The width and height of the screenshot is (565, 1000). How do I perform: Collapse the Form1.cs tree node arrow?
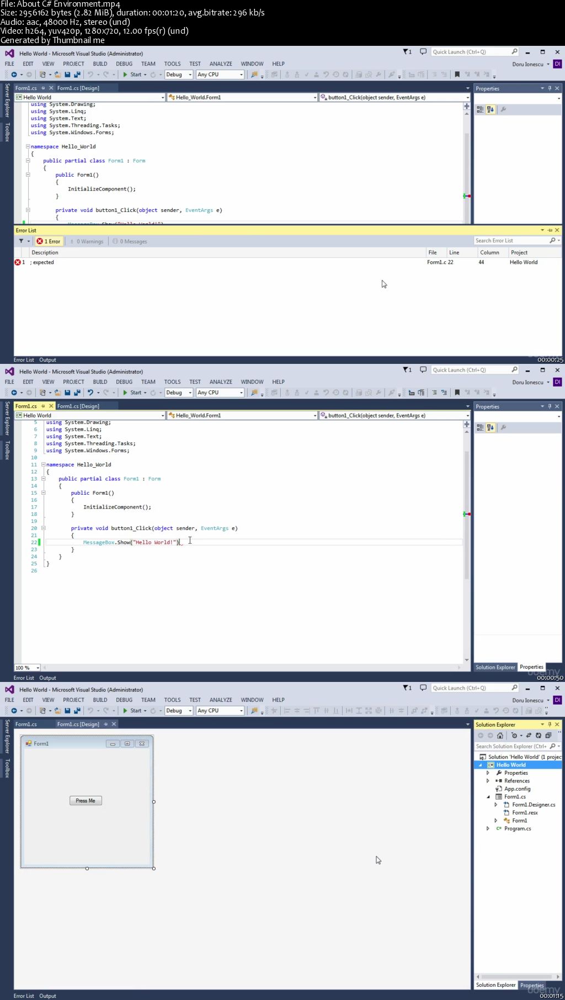pos(488,797)
